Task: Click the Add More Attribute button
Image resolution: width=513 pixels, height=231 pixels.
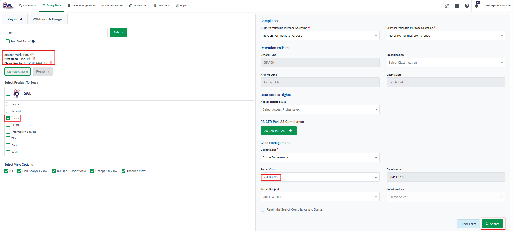Action: [17, 72]
